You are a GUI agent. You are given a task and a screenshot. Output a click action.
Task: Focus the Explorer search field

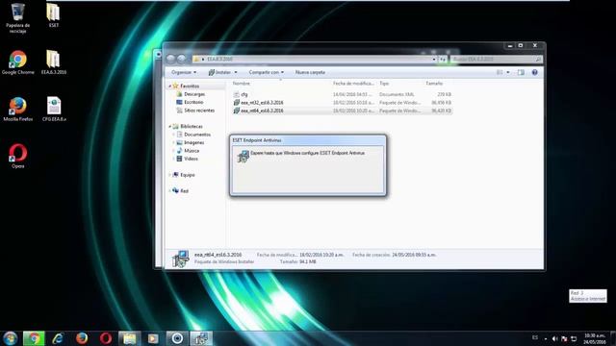497,60
